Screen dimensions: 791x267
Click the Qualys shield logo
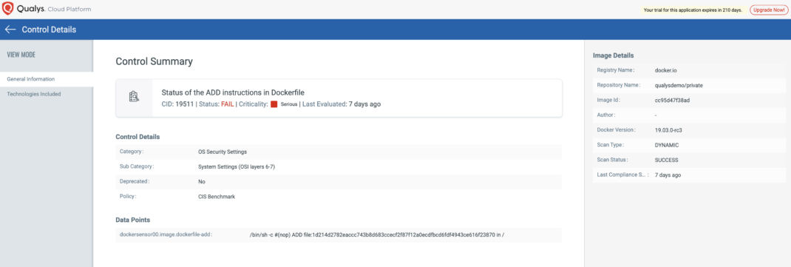[7, 9]
